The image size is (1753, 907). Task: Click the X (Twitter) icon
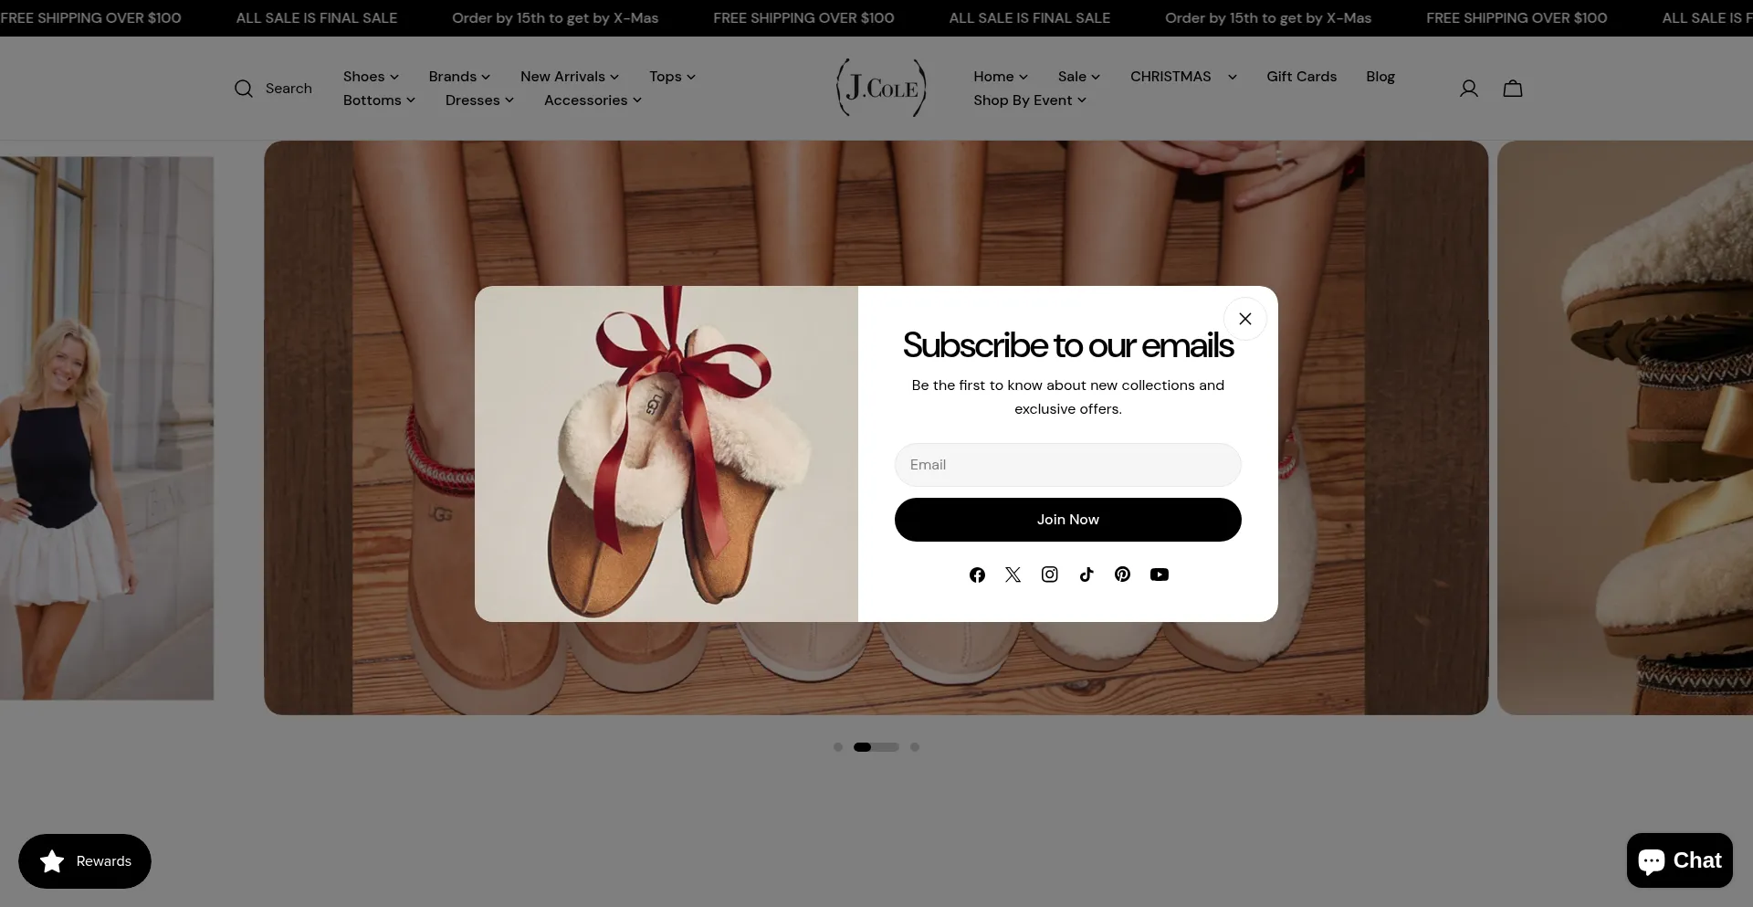tap(1013, 575)
